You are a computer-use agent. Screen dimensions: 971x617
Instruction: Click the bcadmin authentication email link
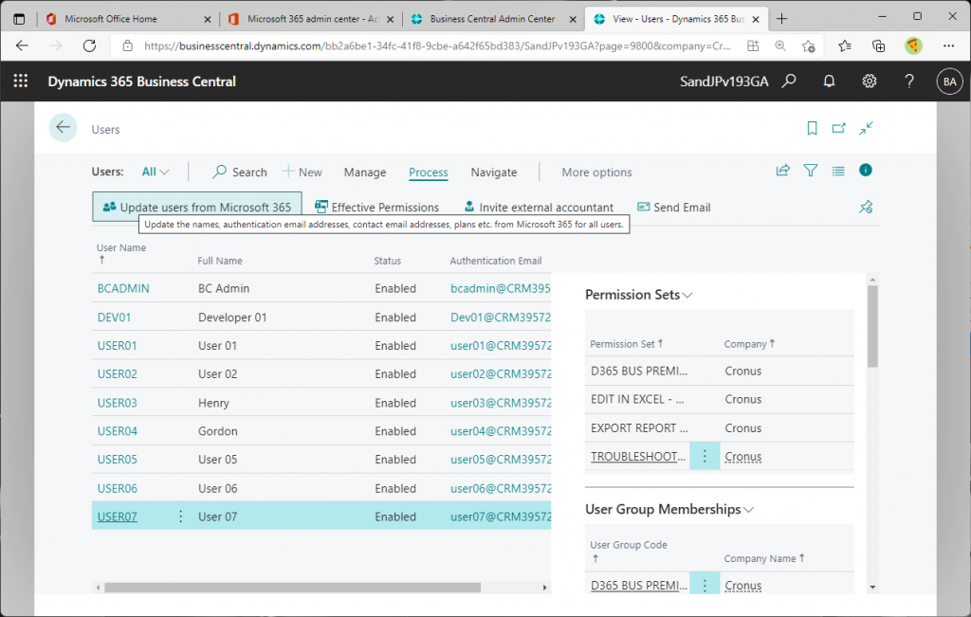(x=501, y=288)
